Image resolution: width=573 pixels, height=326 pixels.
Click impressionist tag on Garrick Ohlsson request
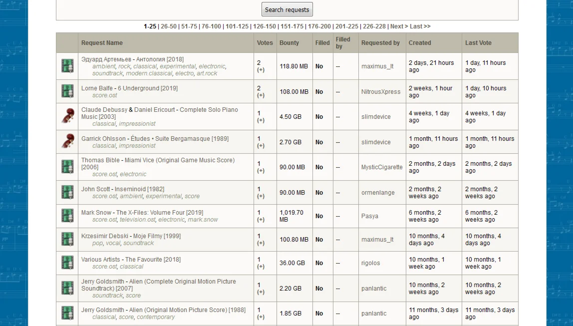137,145
